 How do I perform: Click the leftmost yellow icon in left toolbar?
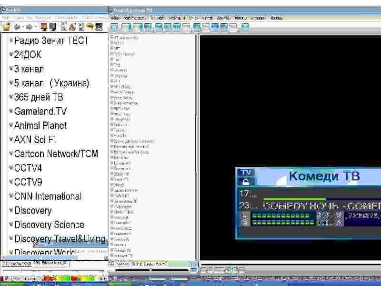[x=6, y=27]
